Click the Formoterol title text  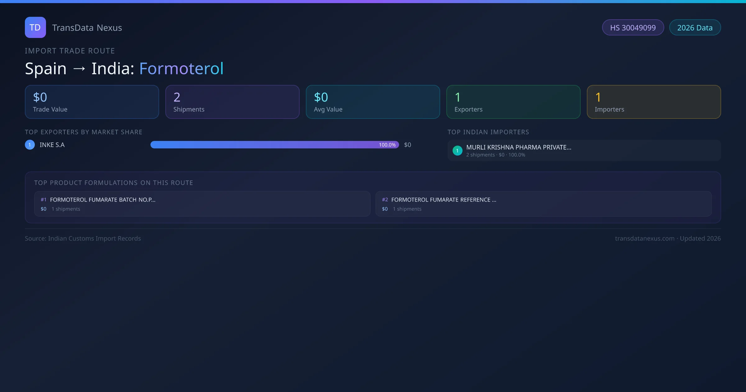tap(181, 68)
